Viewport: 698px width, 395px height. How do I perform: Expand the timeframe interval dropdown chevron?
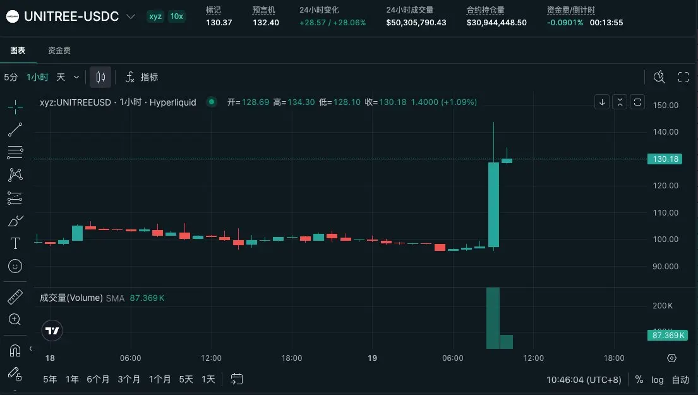coord(76,77)
